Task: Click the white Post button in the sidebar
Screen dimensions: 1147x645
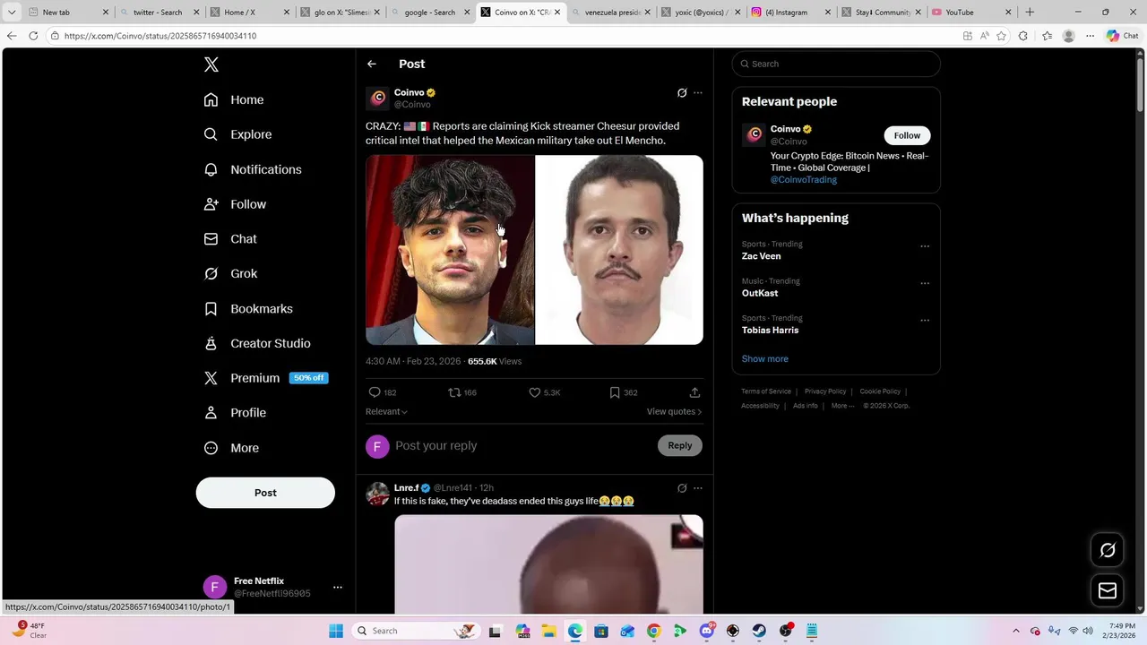Action: point(265,493)
